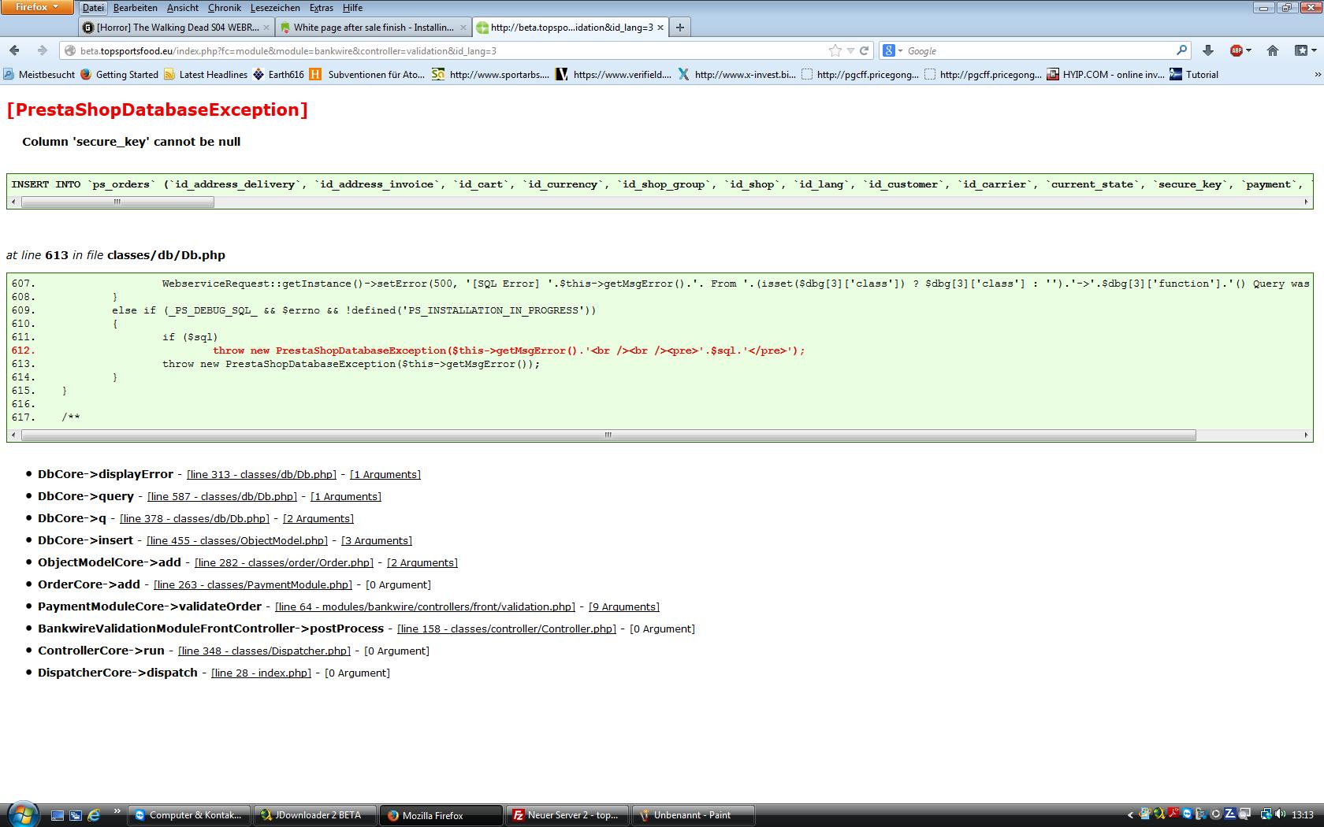
Task: Show the 3 Arguments of DbCore->insert
Action: pyautogui.click(x=377, y=541)
